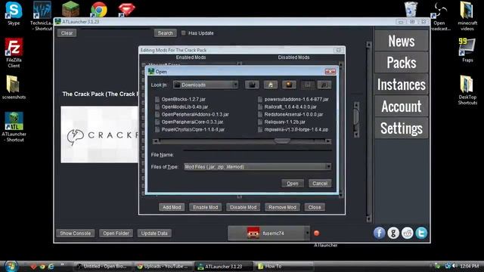This screenshot has height=272, width=484.
Task: Click the Add Mod button
Action: pyautogui.click(x=172, y=207)
